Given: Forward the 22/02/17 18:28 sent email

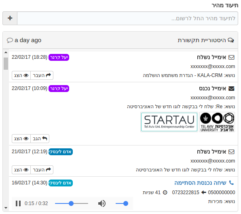Looking at the screenshot, I should tap(42, 75).
